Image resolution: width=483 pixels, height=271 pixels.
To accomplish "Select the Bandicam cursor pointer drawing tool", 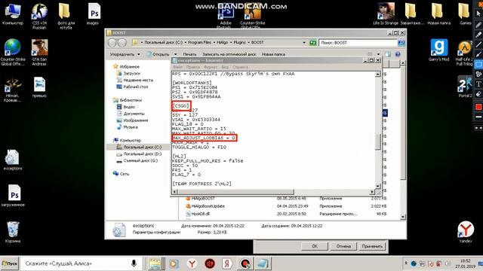I will coord(478,14).
